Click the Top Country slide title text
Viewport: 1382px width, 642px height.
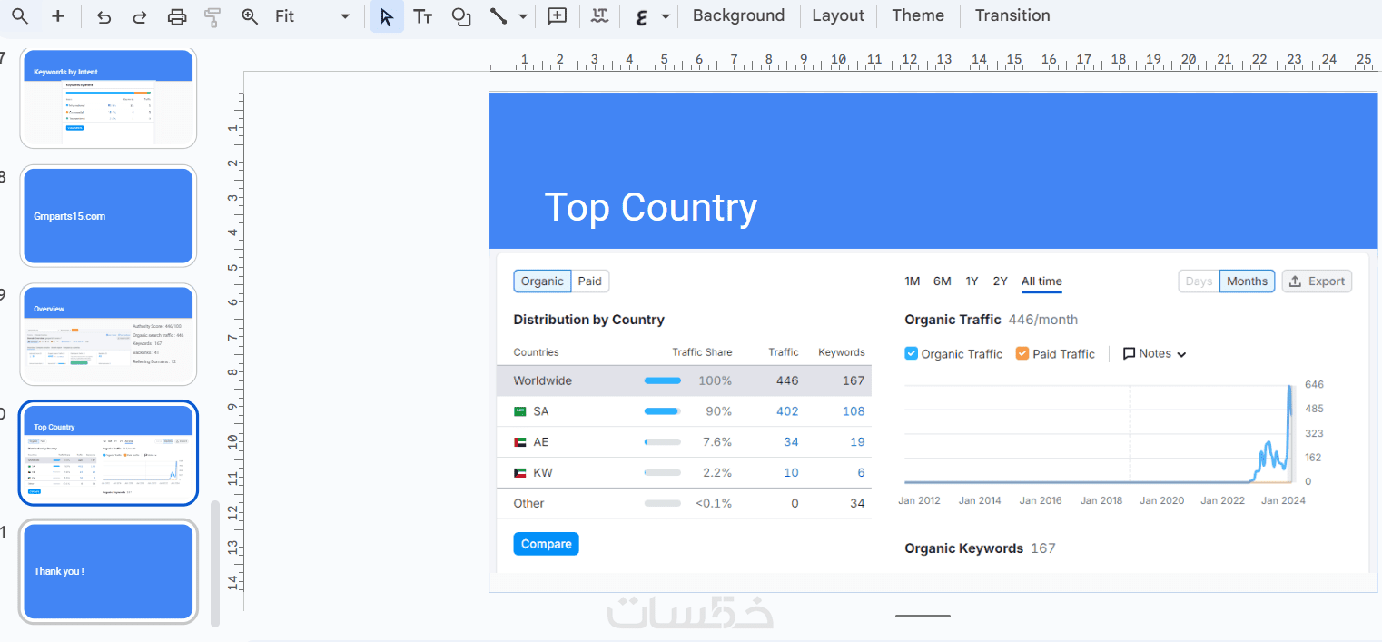tap(650, 208)
